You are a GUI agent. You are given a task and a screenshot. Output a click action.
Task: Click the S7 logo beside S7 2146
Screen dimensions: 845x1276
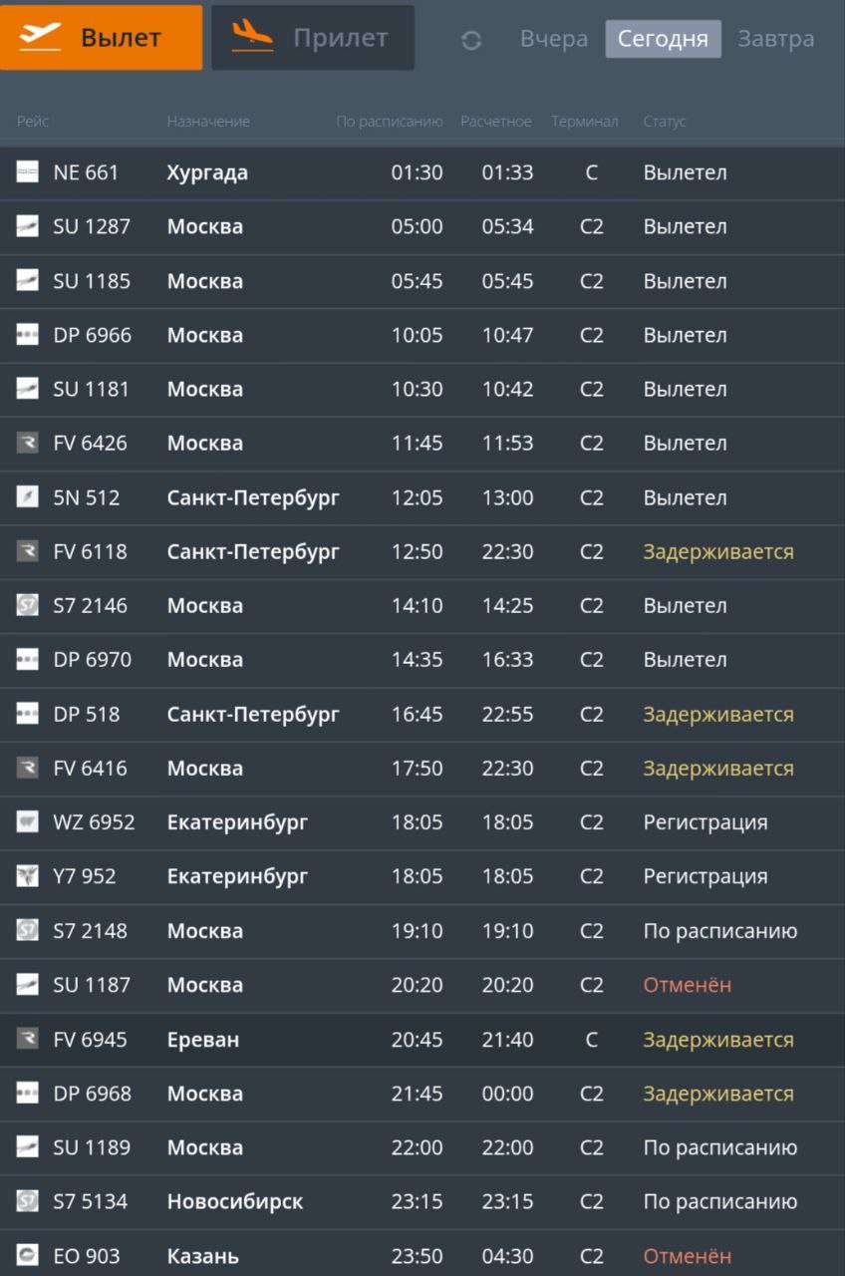coord(27,605)
